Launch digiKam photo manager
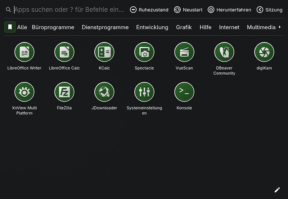 coord(264,52)
